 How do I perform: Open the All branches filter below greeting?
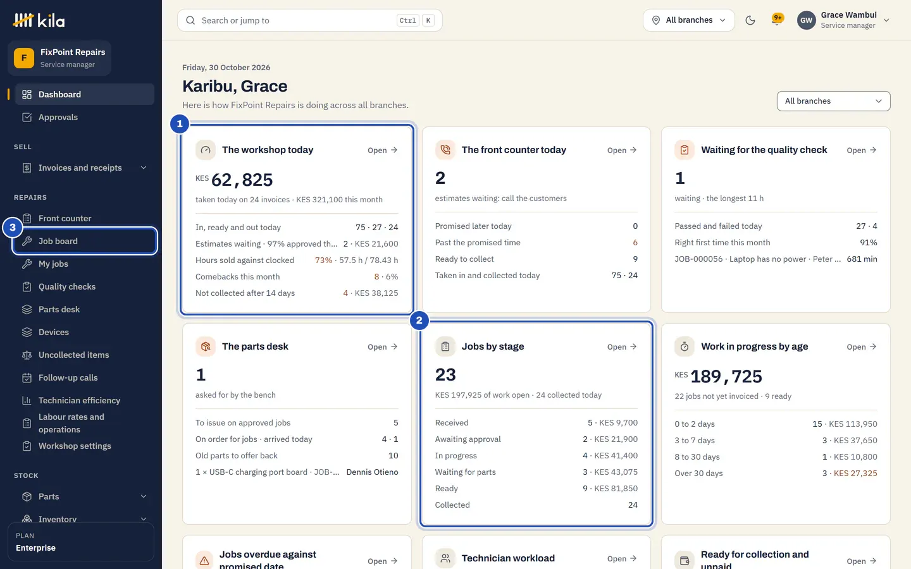833,101
